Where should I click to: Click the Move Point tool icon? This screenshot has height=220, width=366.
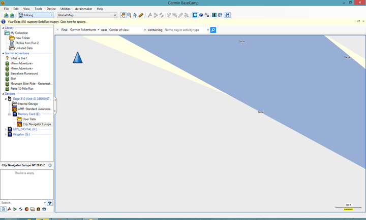(x=174, y=15)
